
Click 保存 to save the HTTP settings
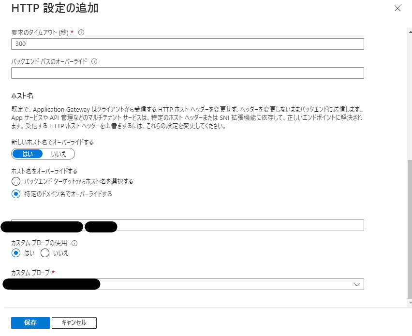pos(30,322)
